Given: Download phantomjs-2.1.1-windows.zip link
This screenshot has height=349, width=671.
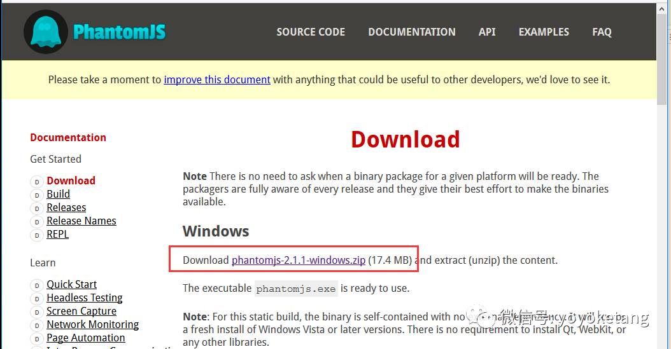Looking at the screenshot, I should coord(299,260).
